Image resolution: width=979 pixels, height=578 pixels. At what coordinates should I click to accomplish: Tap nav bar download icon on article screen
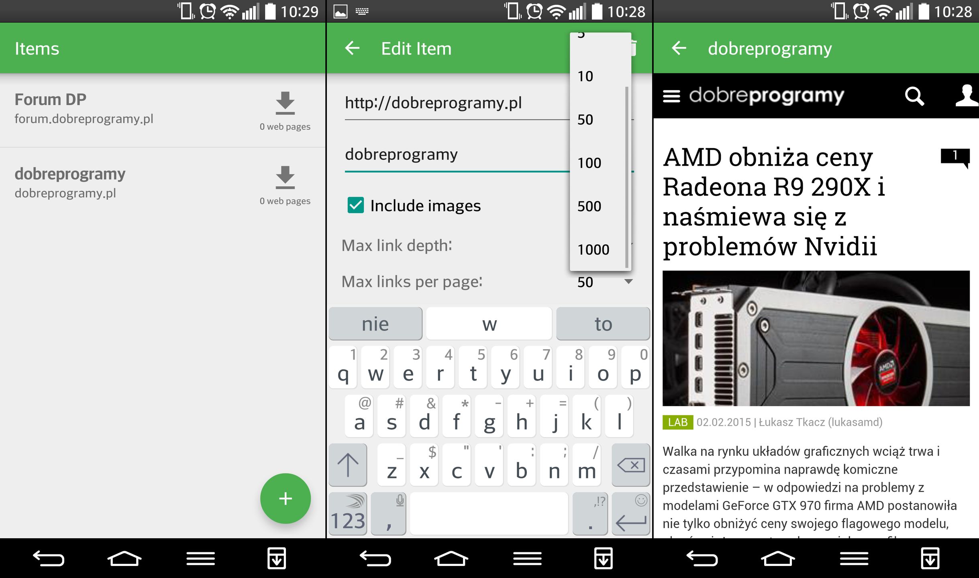(930, 558)
